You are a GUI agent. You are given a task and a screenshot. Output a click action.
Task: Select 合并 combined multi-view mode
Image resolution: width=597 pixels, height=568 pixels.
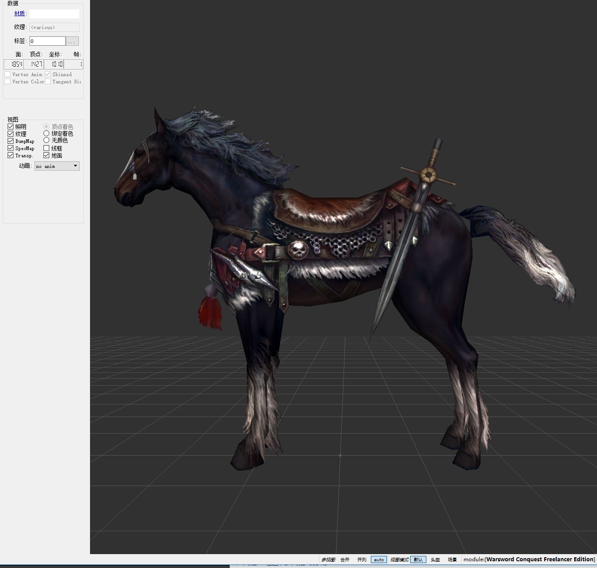tap(345, 559)
